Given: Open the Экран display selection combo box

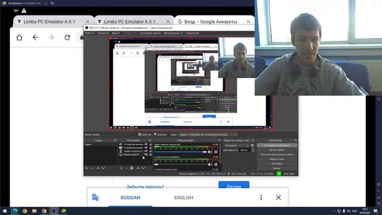Looking at the screenshot, I should (208, 134).
